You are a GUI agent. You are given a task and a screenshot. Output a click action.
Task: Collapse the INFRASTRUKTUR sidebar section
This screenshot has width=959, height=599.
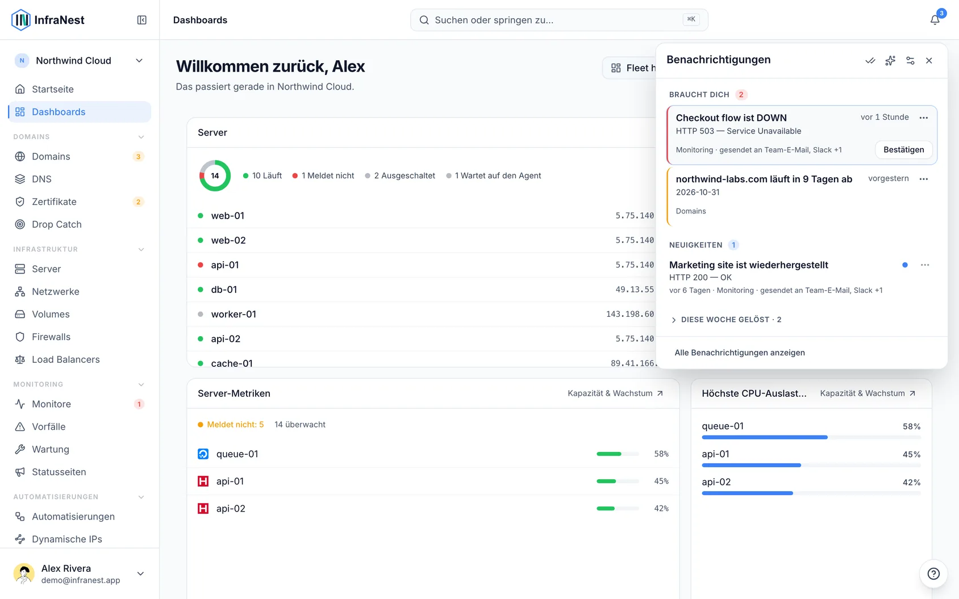(141, 249)
